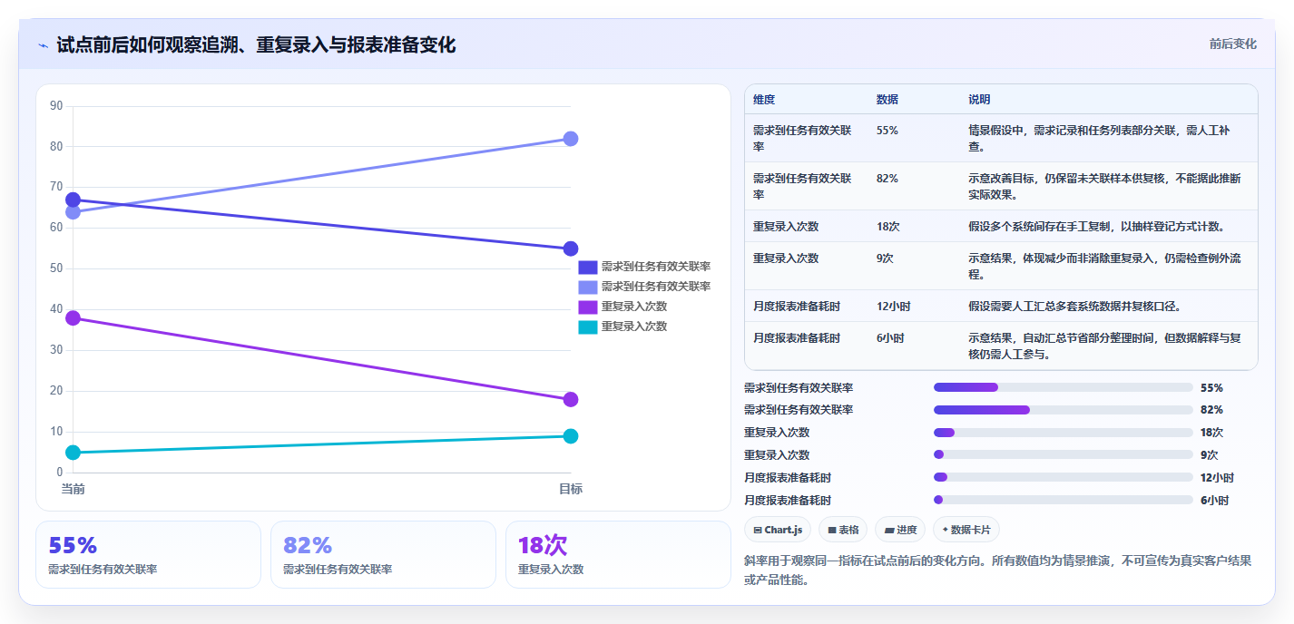The image size is (1294, 624).
Task: Open the 82% metric card
Action: coord(383,554)
